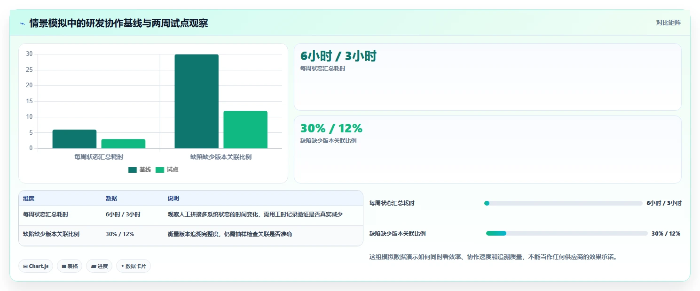Toggle the 试点 legend swatch
Image resolution: width=700 pixels, height=291 pixels.
click(160, 169)
